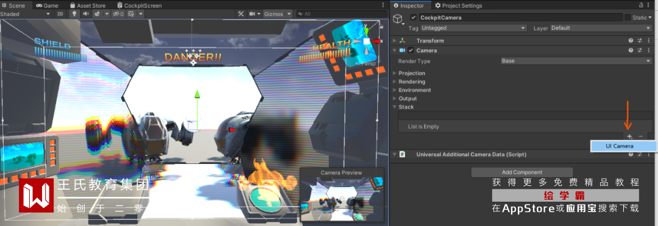This screenshot has height=226, width=658.
Task: Expand the Output section
Action: (394, 98)
